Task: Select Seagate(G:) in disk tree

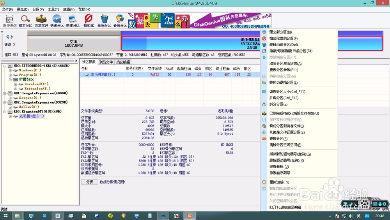Action: [x=30, y=98]
